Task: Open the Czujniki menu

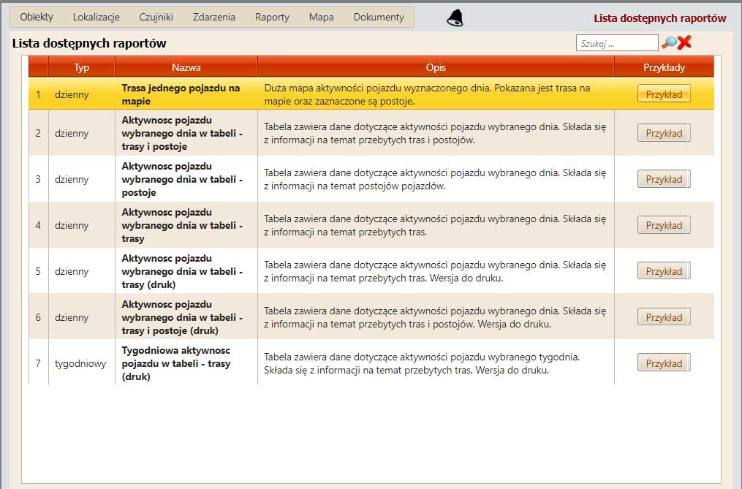Action: click(156, 17)
